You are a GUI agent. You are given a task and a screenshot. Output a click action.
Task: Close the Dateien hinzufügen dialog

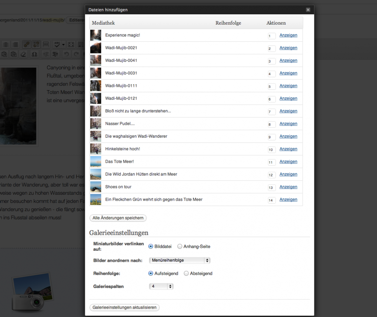coord(308,10)
